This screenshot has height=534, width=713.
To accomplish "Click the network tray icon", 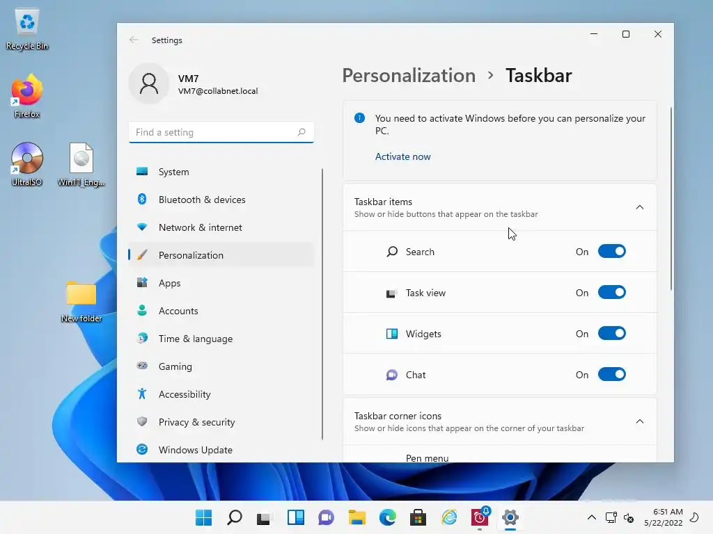I will click(x=611, y=517).
